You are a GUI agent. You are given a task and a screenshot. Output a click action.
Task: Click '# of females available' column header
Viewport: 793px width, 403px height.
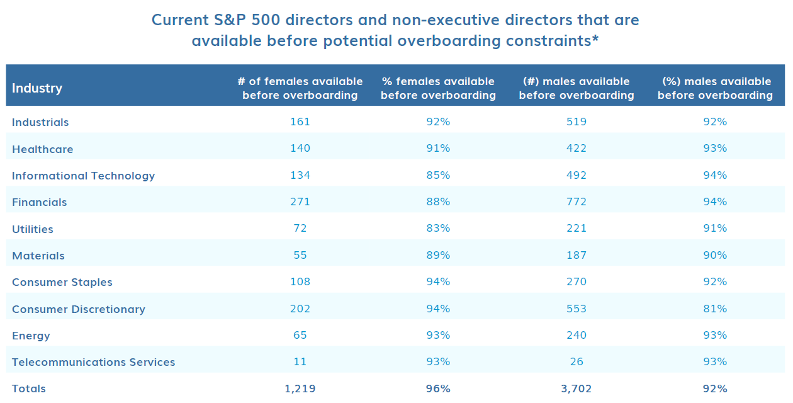(x=300, y=88)
